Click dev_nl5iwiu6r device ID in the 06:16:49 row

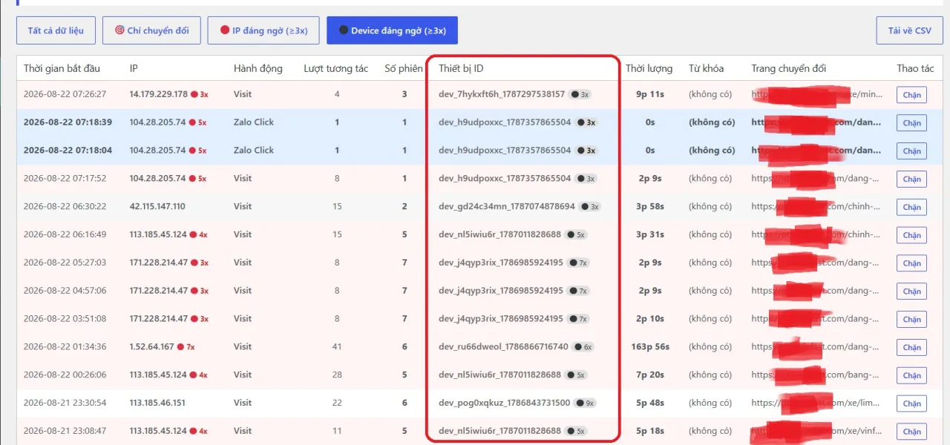tap(500, 234)
